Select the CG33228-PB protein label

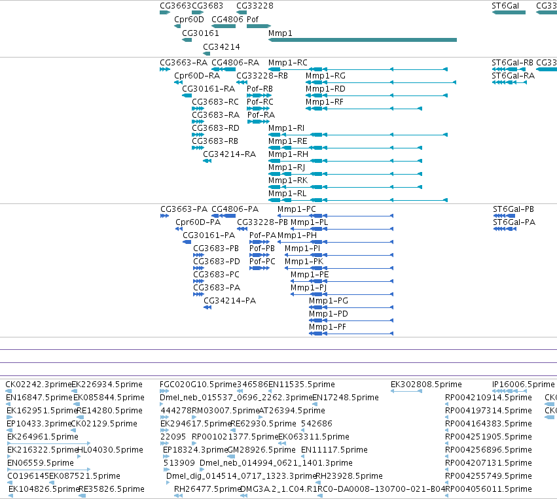[262, 222]
